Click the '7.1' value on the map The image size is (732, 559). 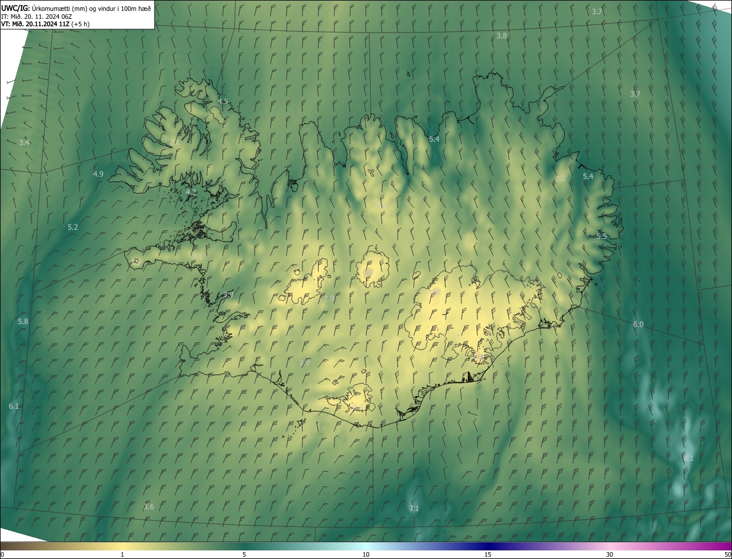click(414, 508)
